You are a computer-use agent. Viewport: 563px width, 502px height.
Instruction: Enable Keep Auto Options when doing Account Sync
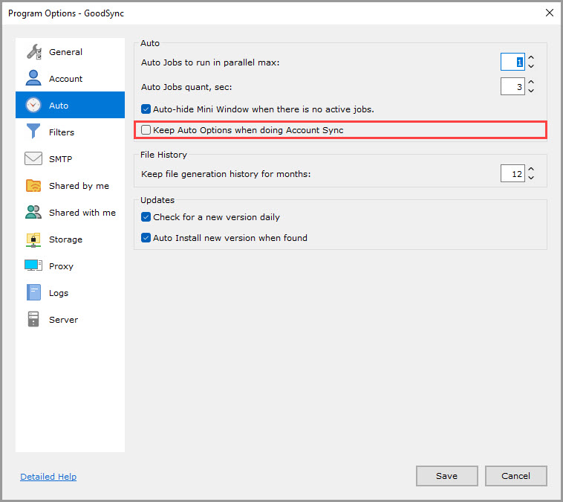[x=146, y=130]
